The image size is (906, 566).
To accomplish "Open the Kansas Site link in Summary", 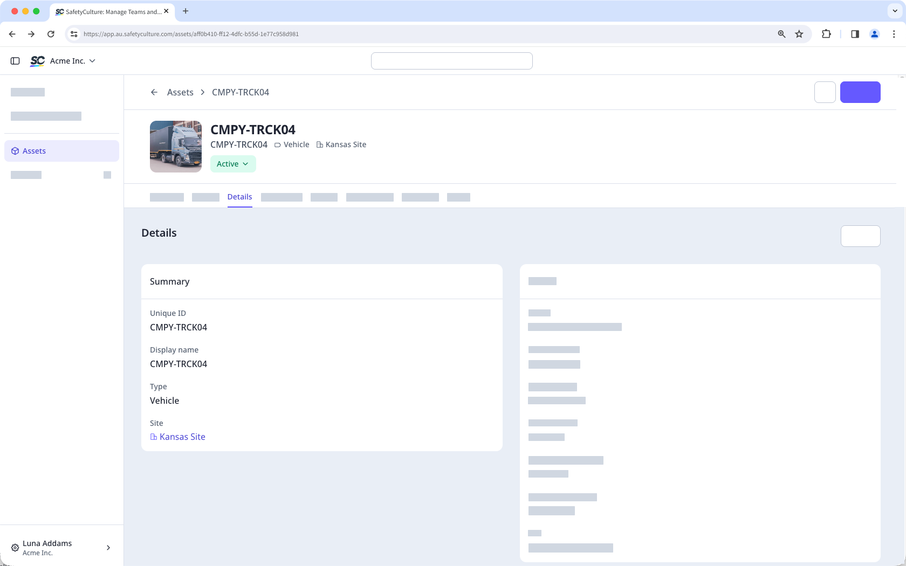I will [178, 437].
